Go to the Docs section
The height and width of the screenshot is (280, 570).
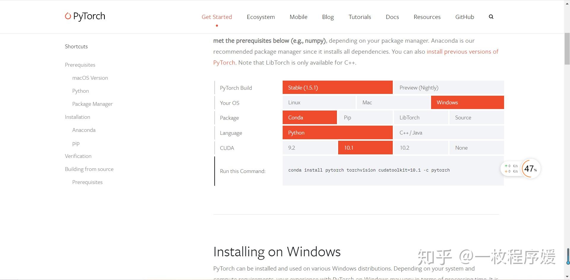coord(392,17)
